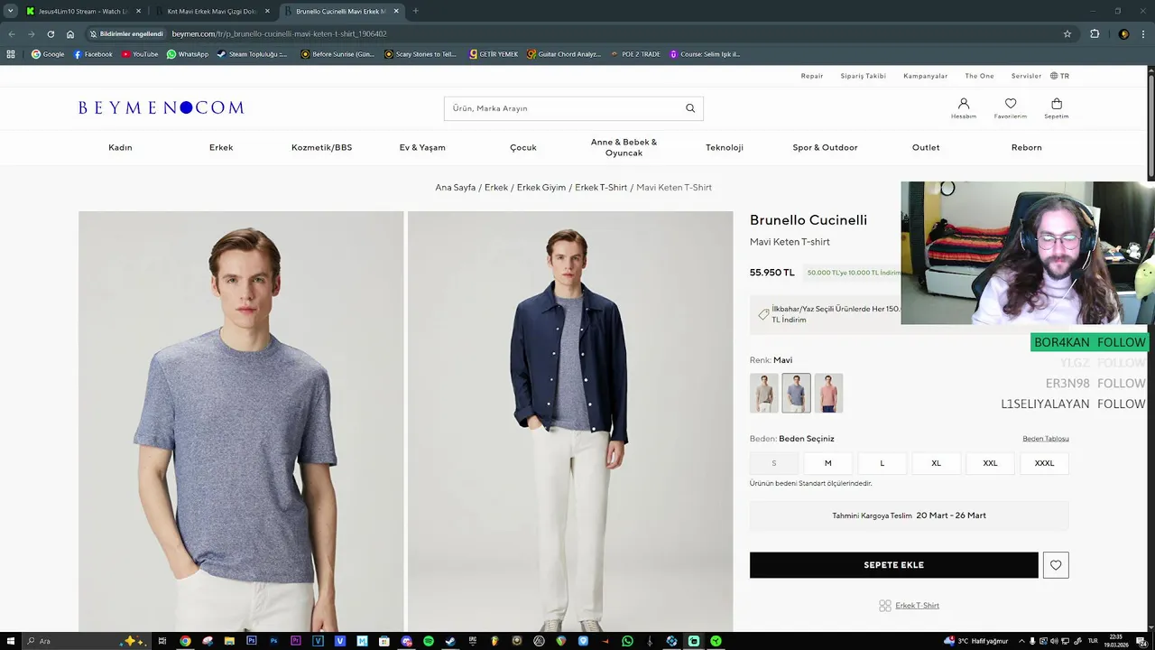Focus the Ürün, Marka Arayın search field
The width and height of the screenshot is (1155, 650).
point(573,108)
